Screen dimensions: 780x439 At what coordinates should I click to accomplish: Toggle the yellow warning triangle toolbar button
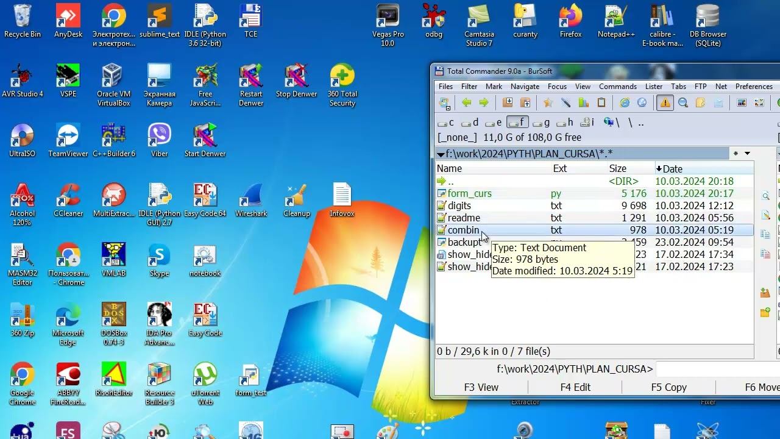click(665, 103)
